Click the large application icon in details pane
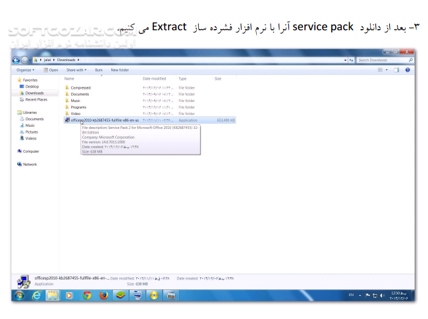This screenshot has width=428, height=319. (x=24, y=282)
